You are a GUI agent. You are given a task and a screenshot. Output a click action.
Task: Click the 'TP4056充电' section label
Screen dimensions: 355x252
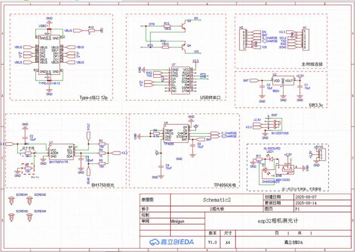pyautogui.click(x=225, y=185)
